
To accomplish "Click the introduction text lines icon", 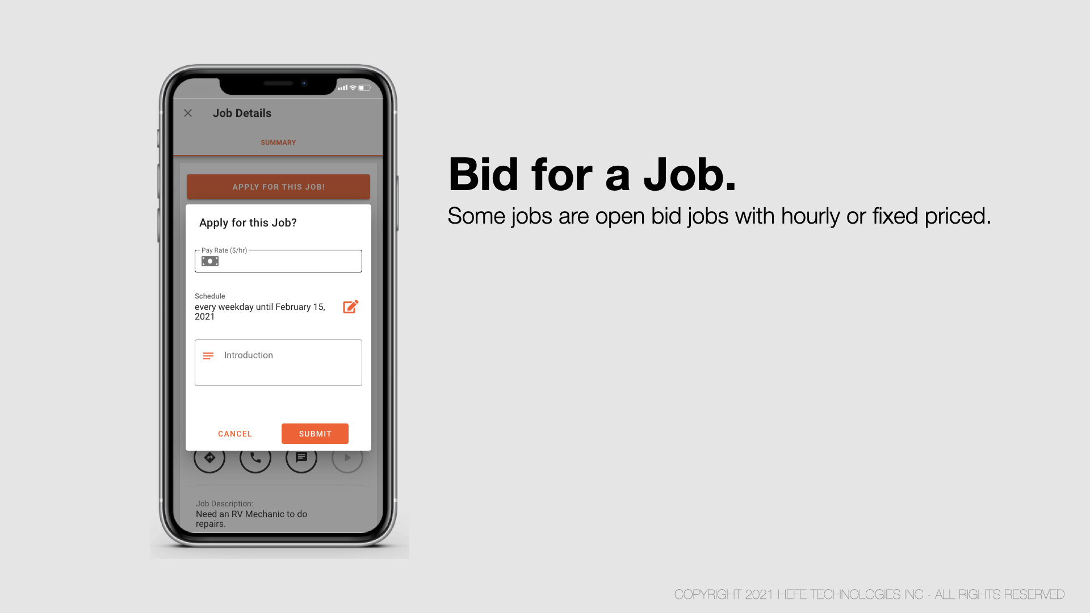I will click(x=209, y=355).
